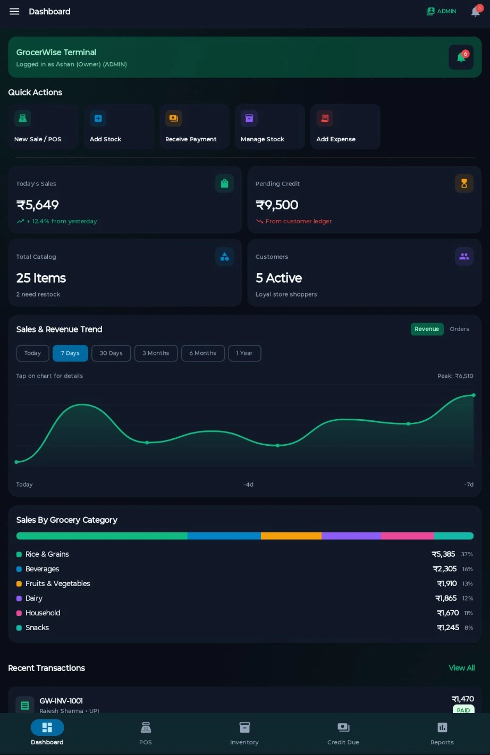Select the 7 Days time range
The width and height of the screenshot is (490, 755).
70,353
